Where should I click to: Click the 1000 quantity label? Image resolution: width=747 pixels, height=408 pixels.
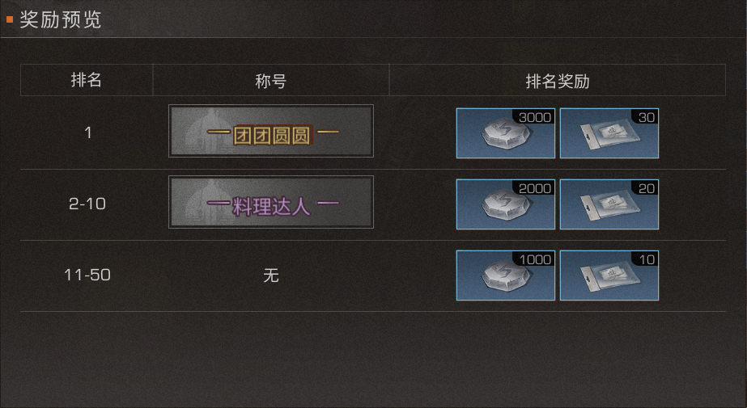(x=535, y=259)
